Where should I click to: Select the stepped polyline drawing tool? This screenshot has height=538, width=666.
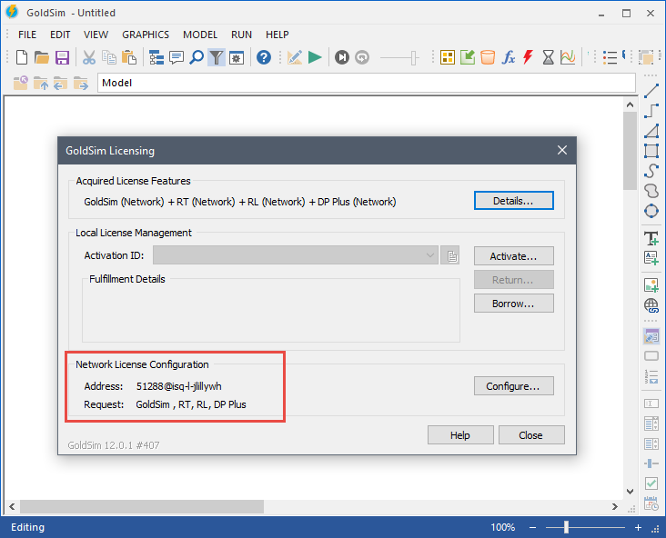[651, 111]
